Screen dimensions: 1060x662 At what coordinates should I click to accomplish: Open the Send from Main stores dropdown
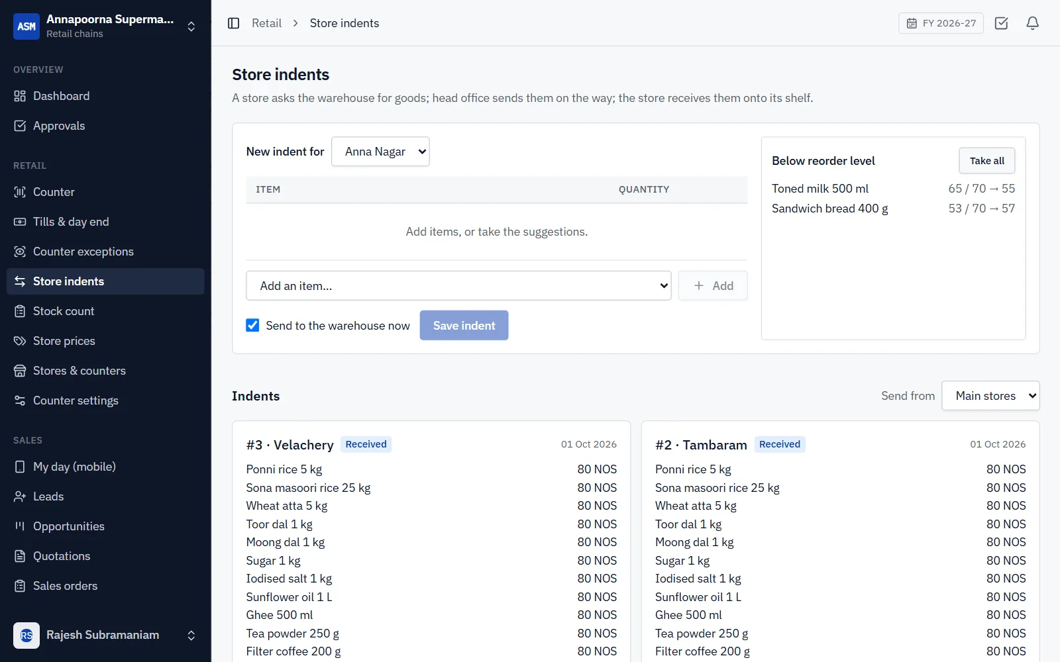[x=990, y=396]
